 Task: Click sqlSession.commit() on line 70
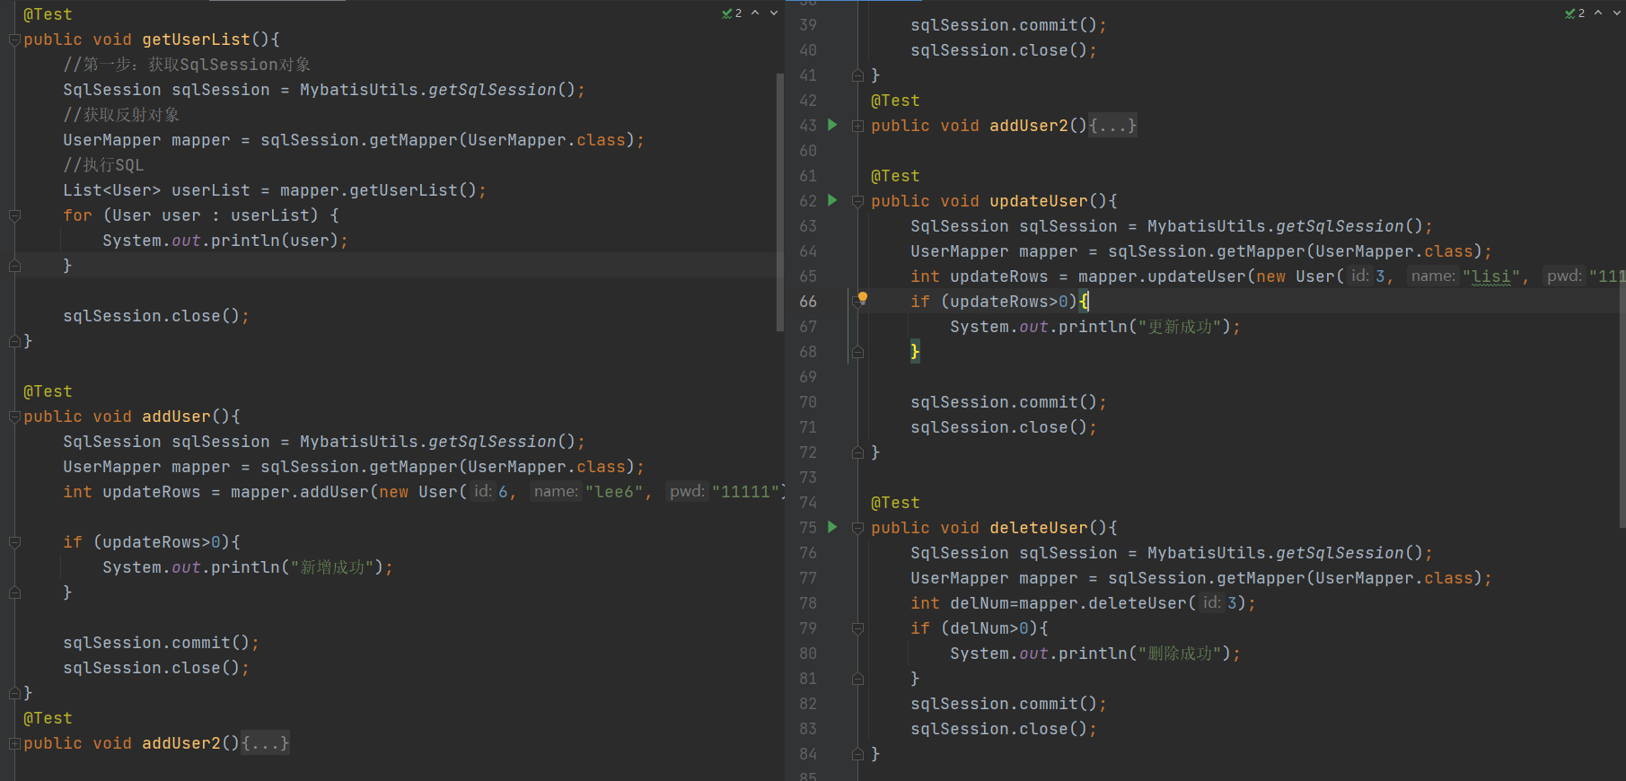(1008, 402)
